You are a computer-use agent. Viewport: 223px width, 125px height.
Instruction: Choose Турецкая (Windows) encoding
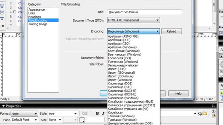134,120
